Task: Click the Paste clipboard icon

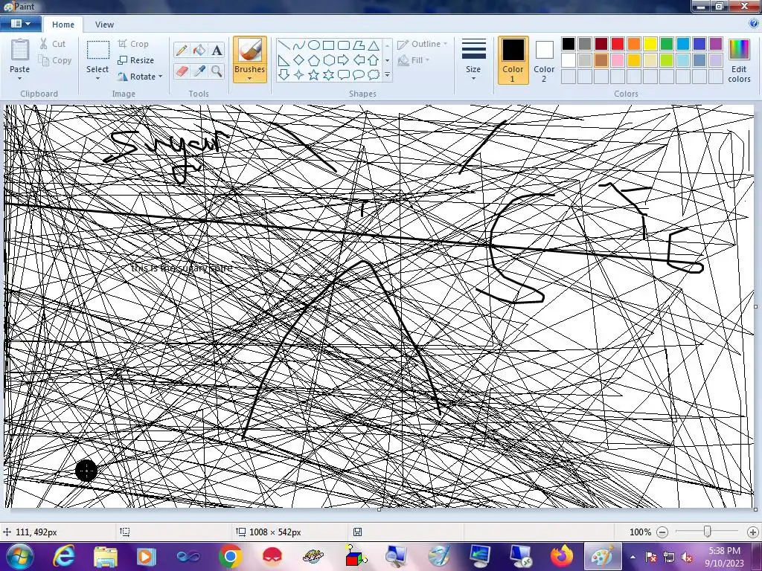Action: coord(20,51)
